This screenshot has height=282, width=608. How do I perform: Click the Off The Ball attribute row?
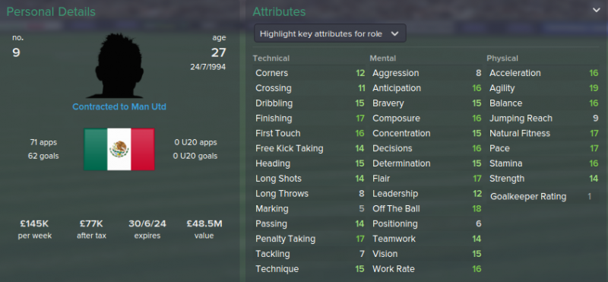click(427, 209)
